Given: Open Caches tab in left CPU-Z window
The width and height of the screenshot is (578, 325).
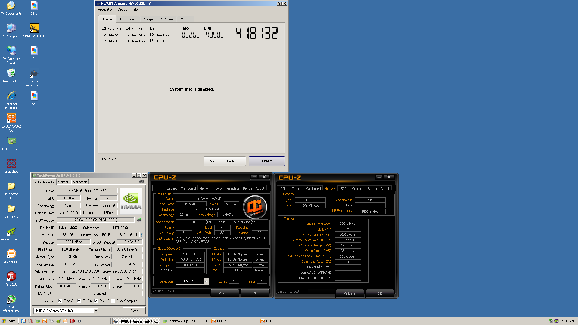Looking at the screenshot, I should pos(172,188).
